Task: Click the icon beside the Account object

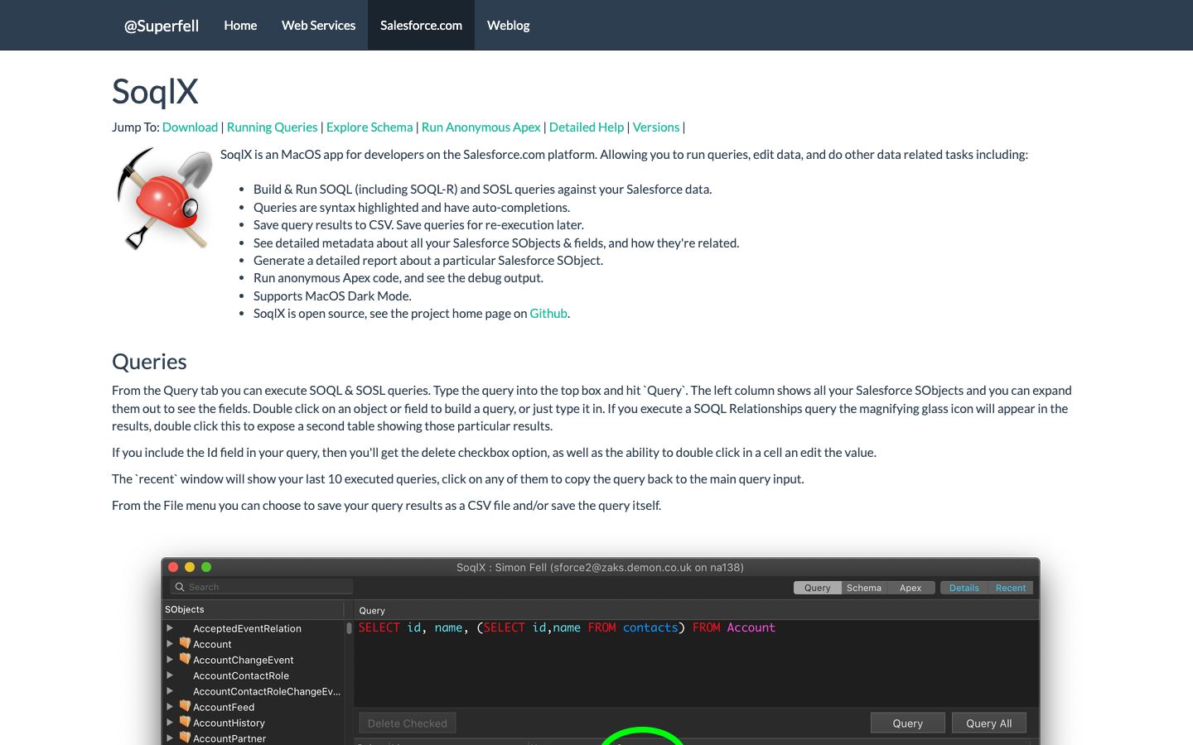Action: click(185, 643)
